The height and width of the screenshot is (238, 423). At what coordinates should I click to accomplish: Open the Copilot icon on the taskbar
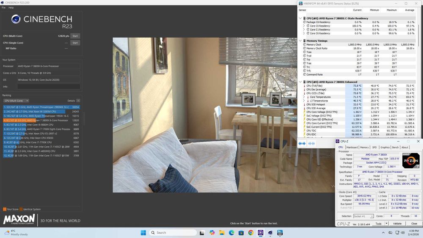click(x=212, y=233)
